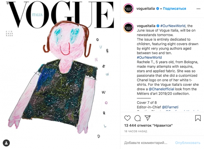Click the Опубликовать publish button
The image size is (204, 149).
click(187, 143)
